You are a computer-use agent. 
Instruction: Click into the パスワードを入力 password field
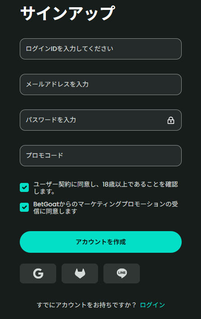click(x=101, y=120)
